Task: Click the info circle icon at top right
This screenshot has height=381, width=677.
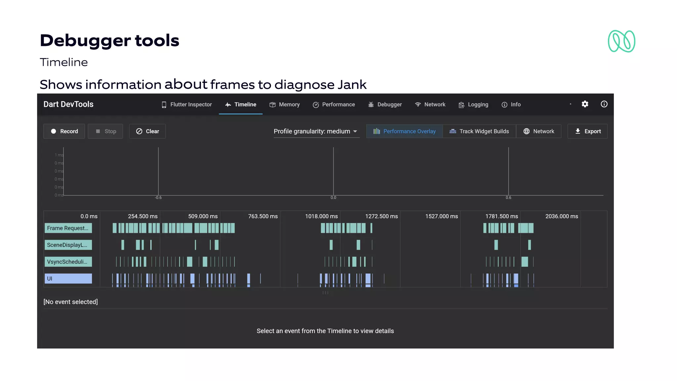Action: [604, 104]
